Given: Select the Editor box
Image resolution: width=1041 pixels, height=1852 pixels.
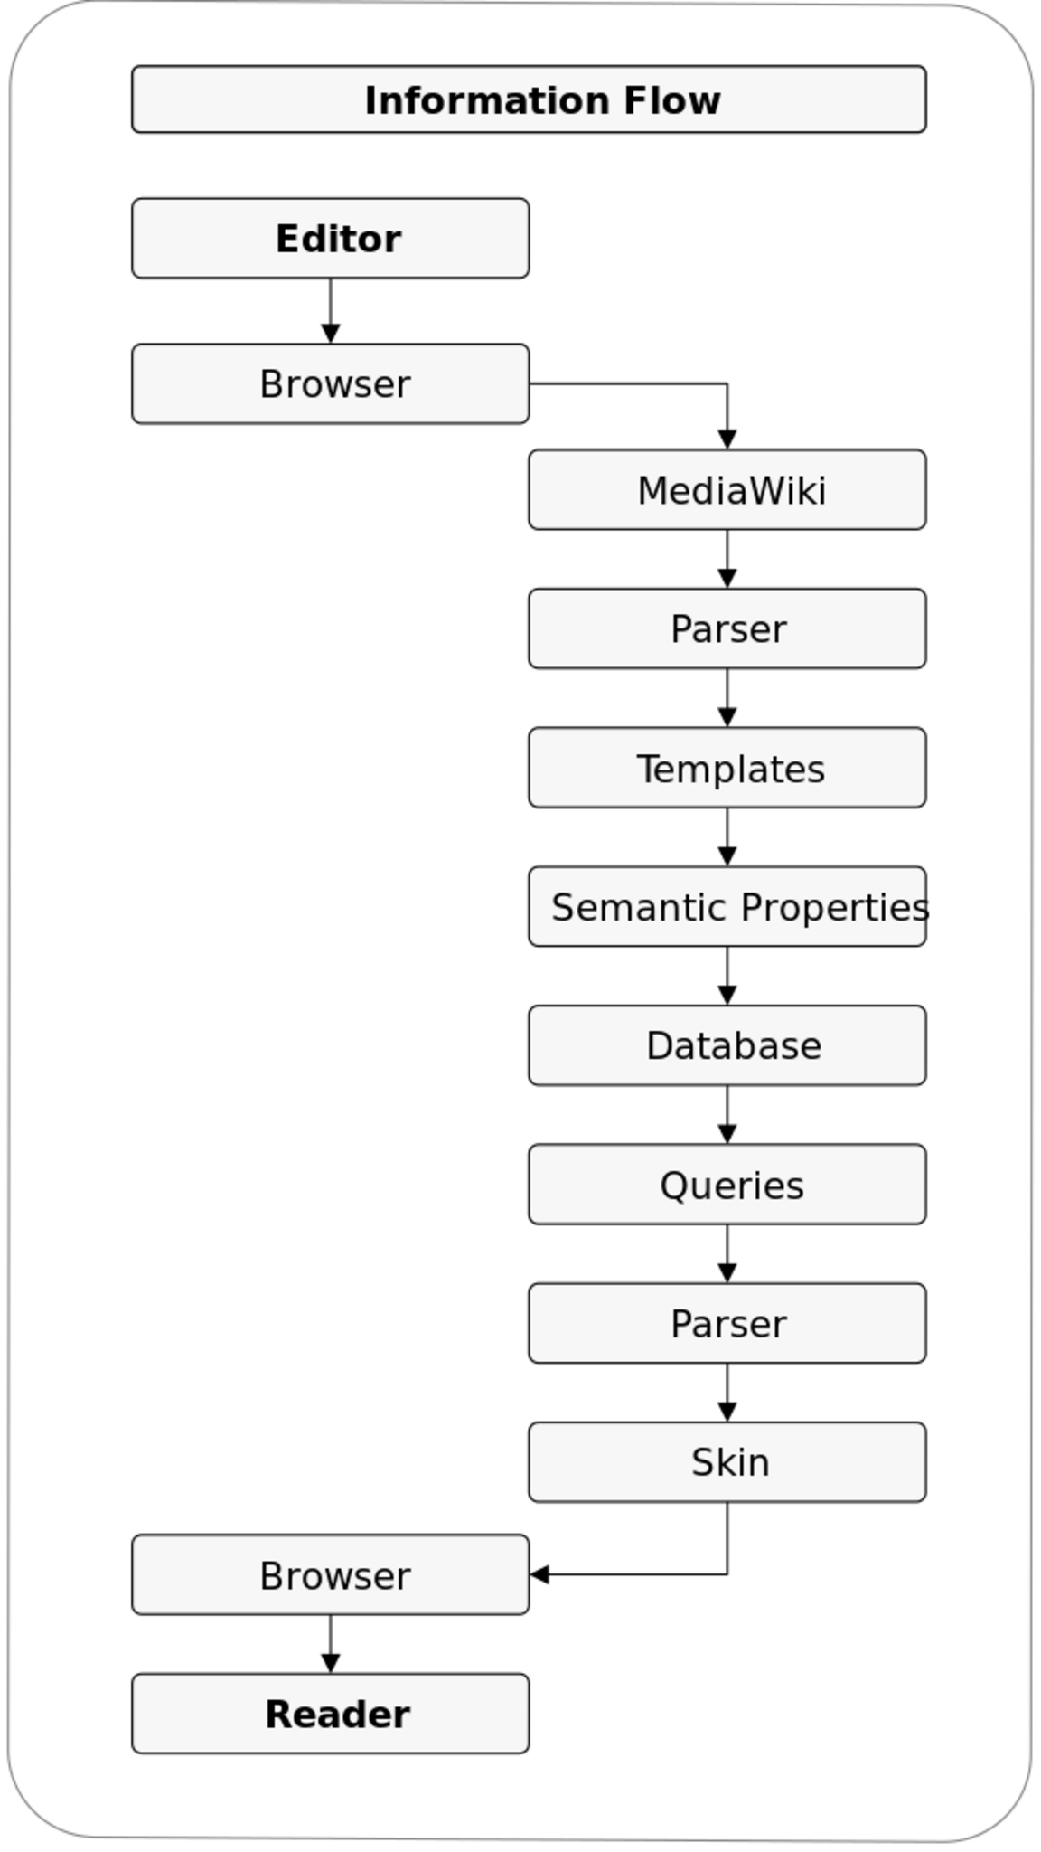Looking at the screenshot, I should click(331, 239).
